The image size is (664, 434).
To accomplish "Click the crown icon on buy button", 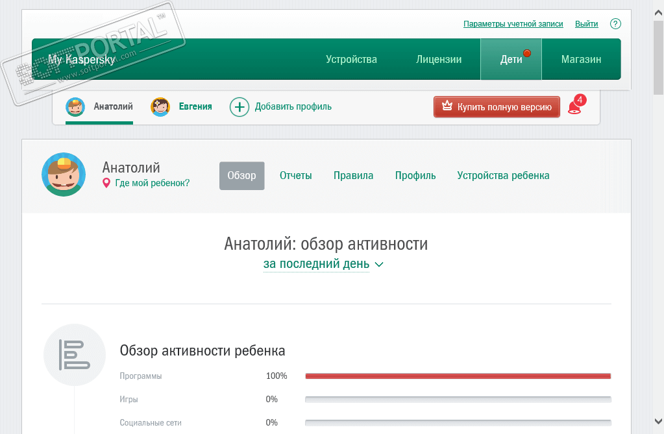I will 447,106.
